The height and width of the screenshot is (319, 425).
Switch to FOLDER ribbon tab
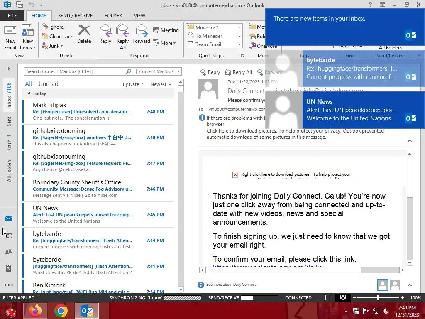113,15
